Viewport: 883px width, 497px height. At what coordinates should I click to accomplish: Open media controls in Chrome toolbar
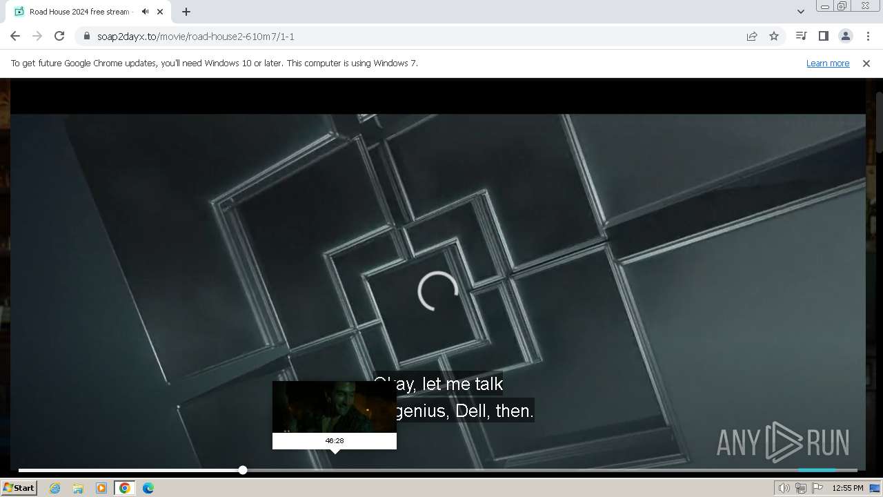(x=801, y=36)
